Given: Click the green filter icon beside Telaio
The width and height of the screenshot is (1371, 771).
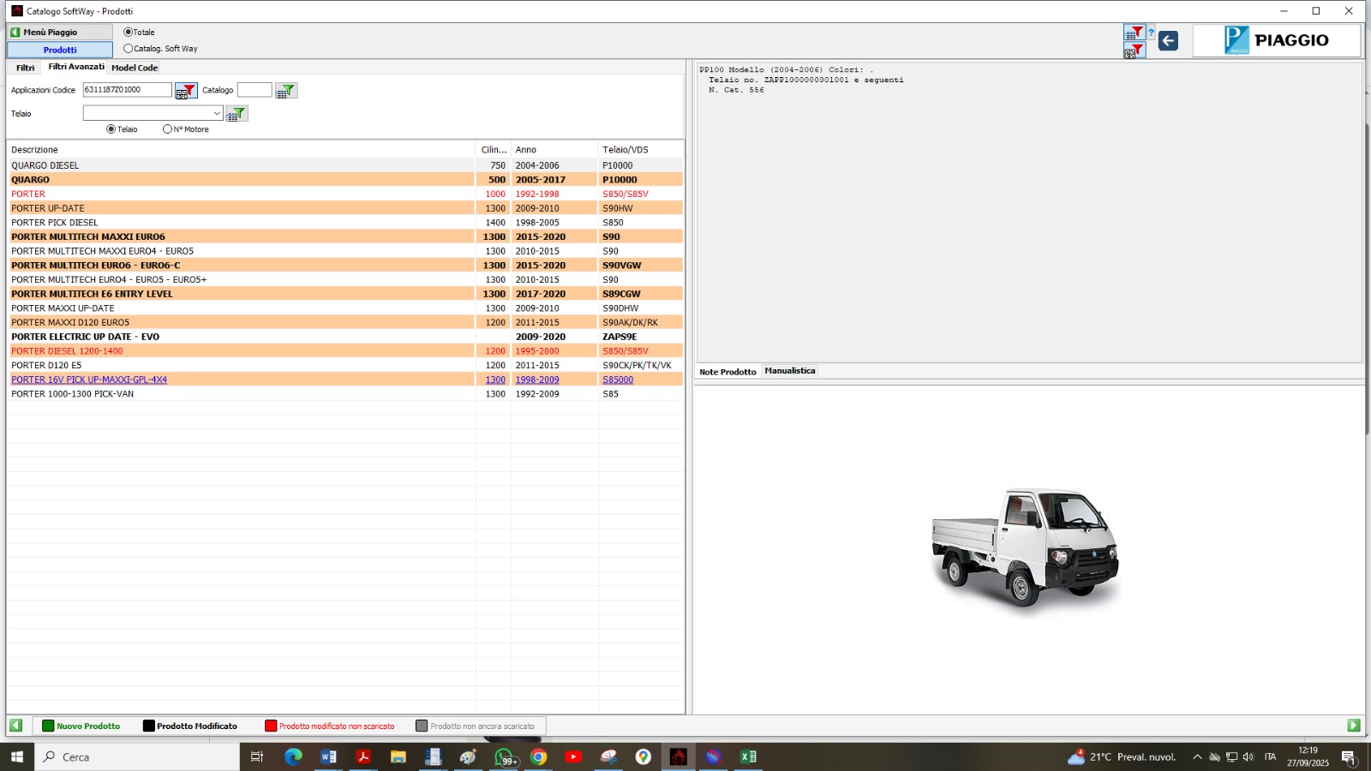Looking at the screenshot, I should click(236, 114).
